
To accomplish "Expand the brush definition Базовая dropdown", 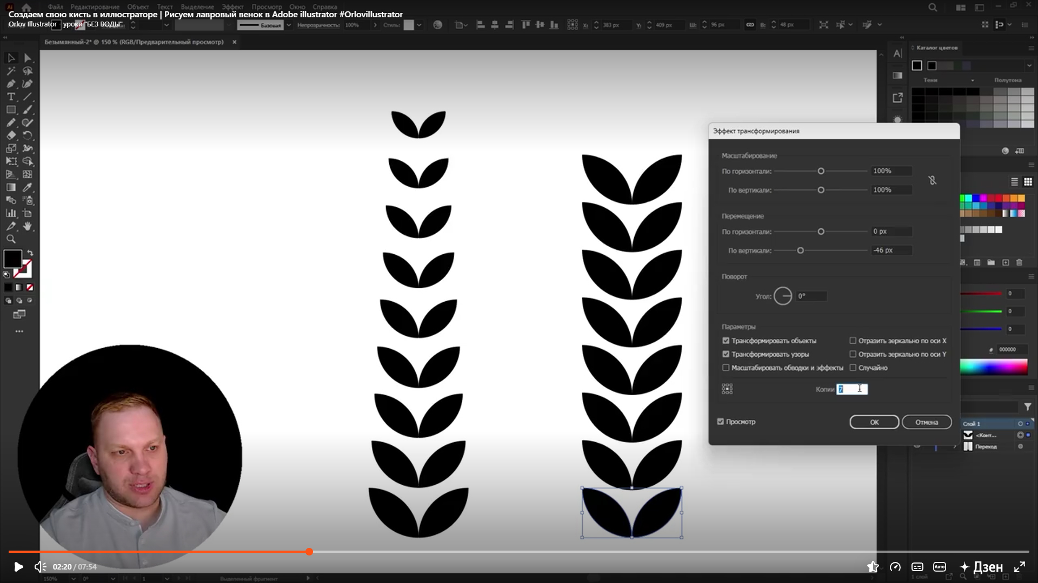I will (289, 25).
